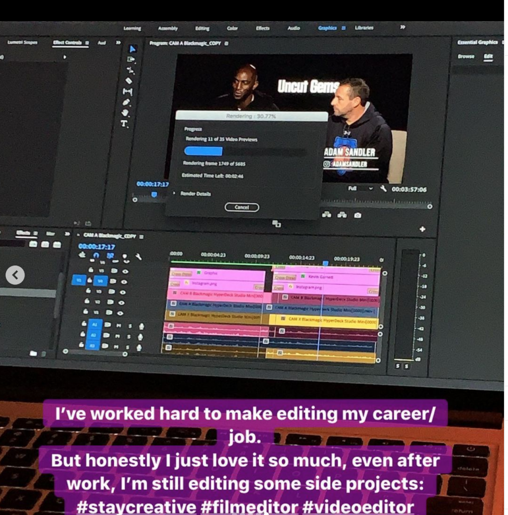508x515 pixels.
Task: Toggle the timeline Snap magnet icon
Action: (x=96, y=255)
